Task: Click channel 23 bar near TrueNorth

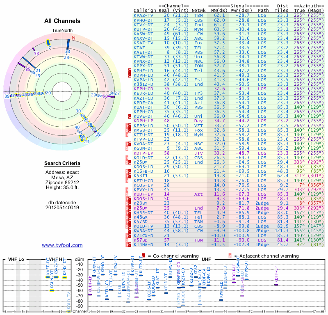Action: pyautogui.click(x=68, y=44)
